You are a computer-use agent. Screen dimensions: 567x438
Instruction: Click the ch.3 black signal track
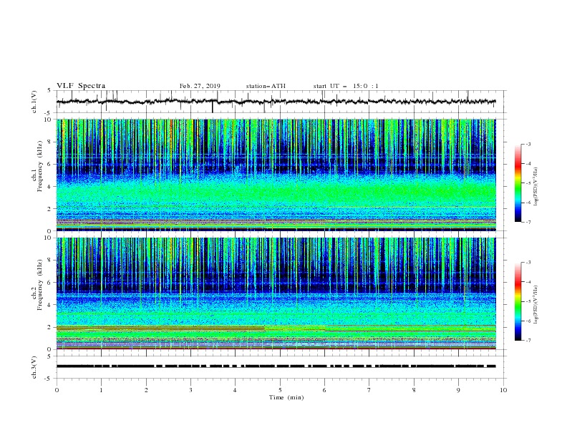[276, 366]
